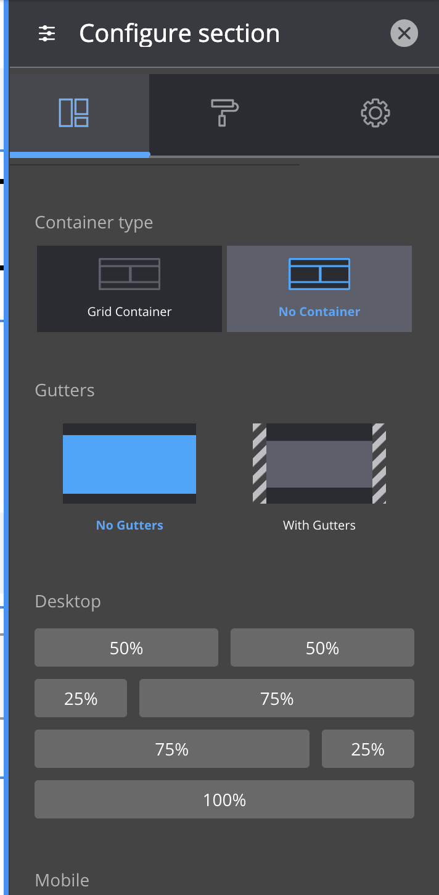This screenshot has height=895, width=439.
Task: Open the layout tab icon
Action: (74, 113)
